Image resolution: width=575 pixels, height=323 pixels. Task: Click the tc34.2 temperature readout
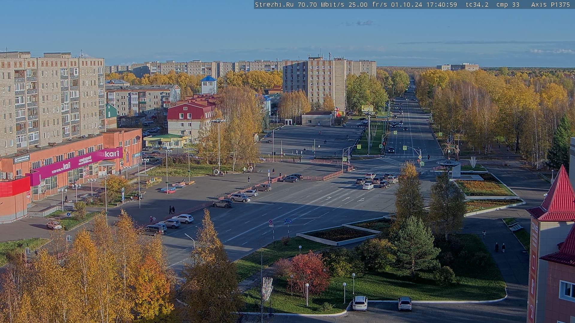(477, 4)
